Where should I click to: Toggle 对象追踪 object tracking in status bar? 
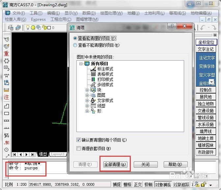181,184
